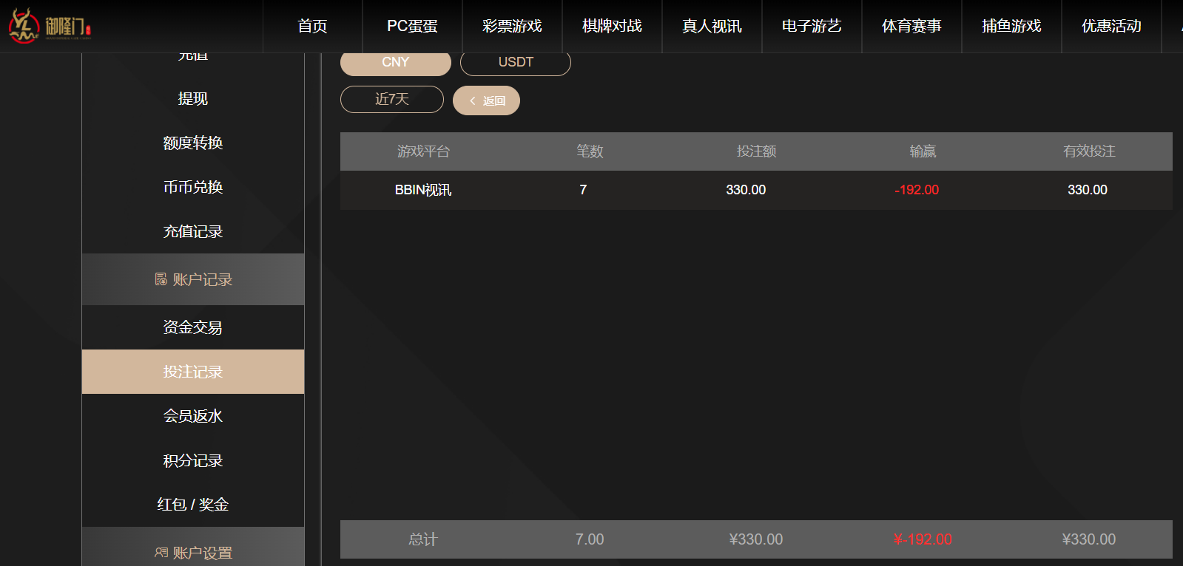Click the 投注额 column header
This screenshot has height=566, width=1183.
pos(756,151)
